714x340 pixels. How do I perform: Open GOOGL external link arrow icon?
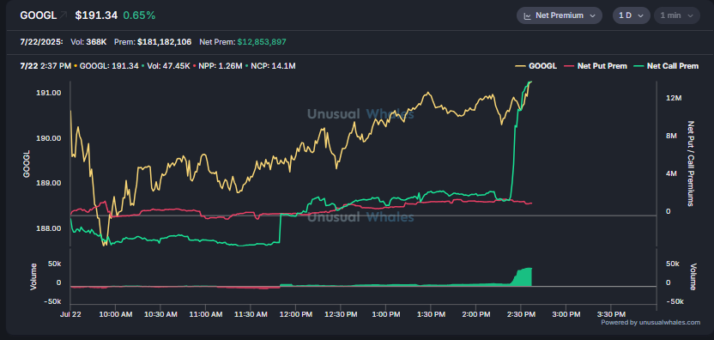coord(64,15)
